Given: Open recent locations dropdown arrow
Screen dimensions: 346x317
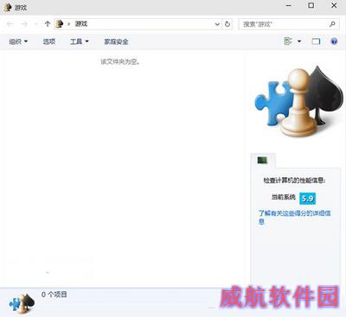Looking at the screenshot, I should pyautogui.click(x=36, y=24).
